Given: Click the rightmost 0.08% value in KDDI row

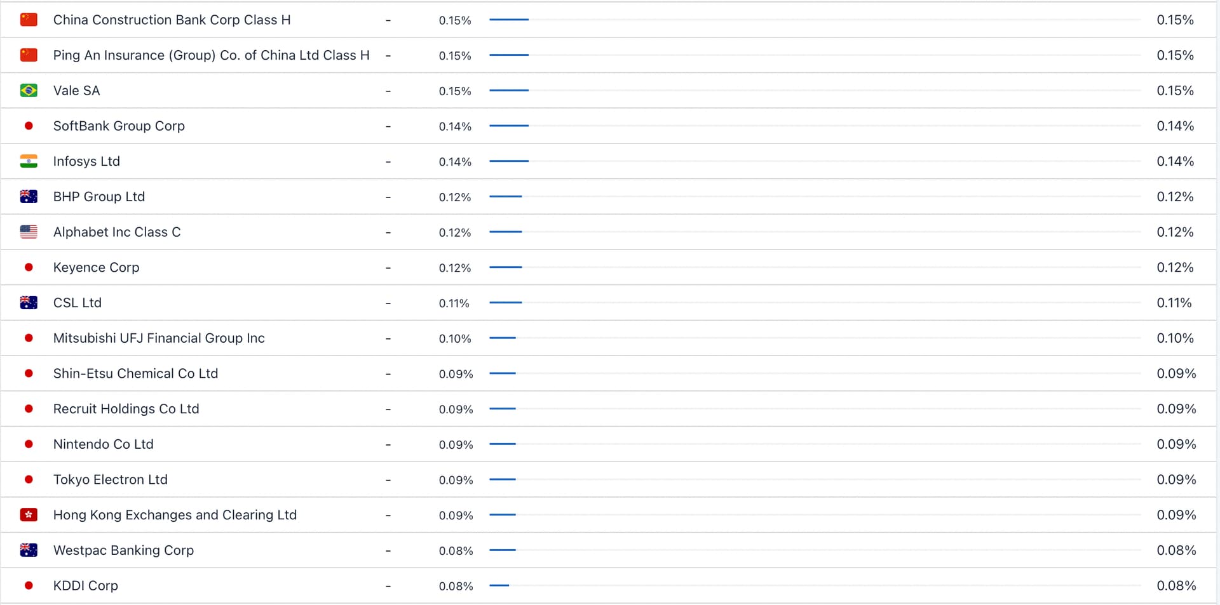Looking at the screenshot, I should (x=1176, y=585).
